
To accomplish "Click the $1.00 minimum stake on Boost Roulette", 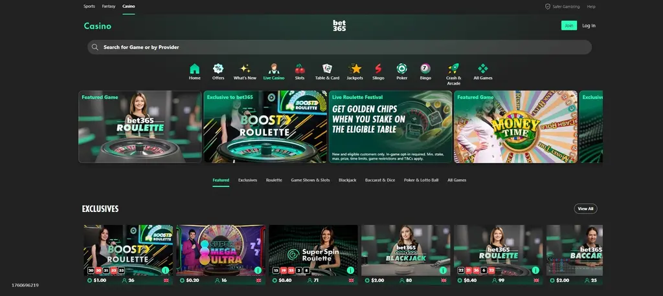I will click(x=100, y=280).
